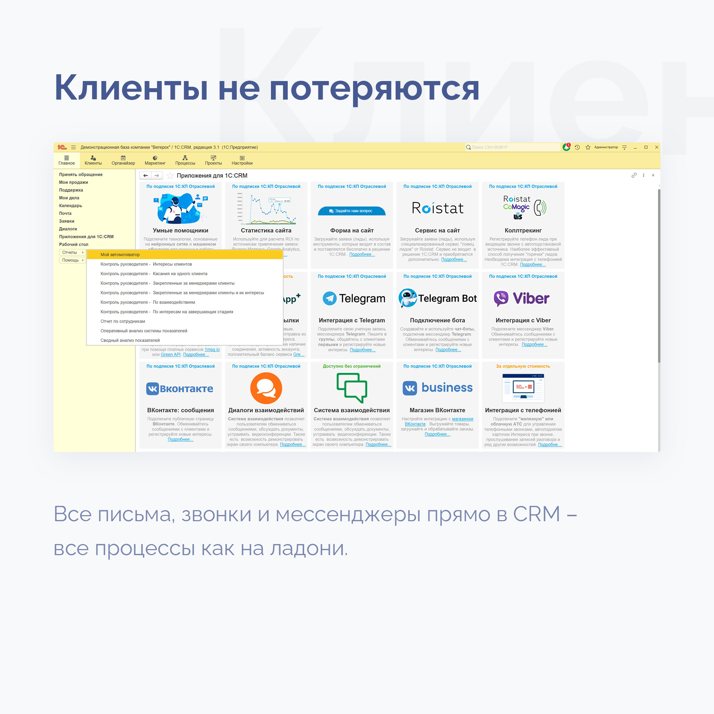Open Мои дела in the sidebar
714x714 pixels.
click(69, 198)
